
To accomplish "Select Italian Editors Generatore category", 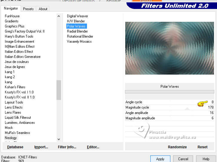I will pos(23,57).
